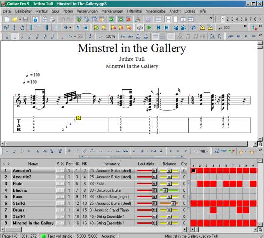Open dropdown arrow next to tuplet icon

point(75,36)
